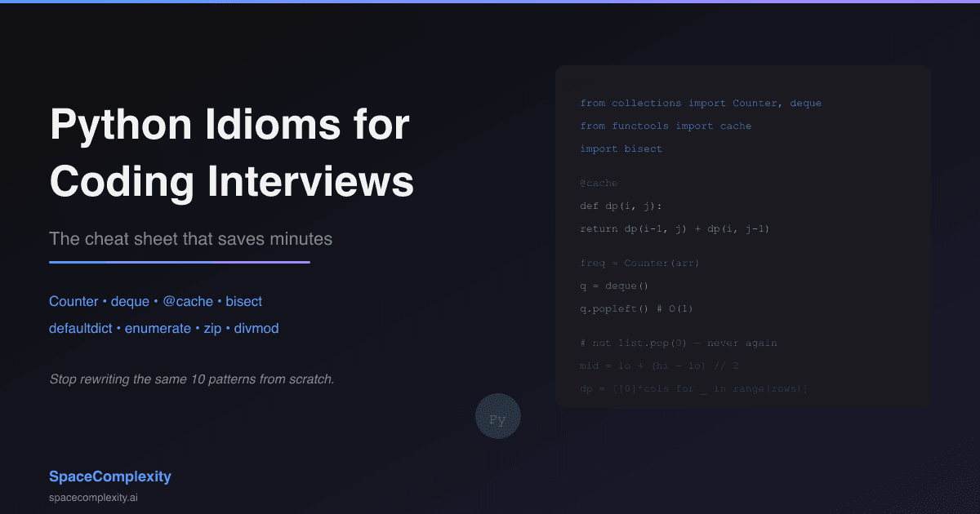Click "divmod" in the blue keyword list
Image resolution: width=980 pixels, height=514 pixels.
256,328
